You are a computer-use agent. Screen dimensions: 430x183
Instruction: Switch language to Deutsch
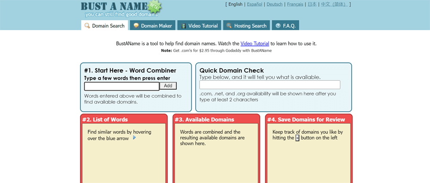274,4
